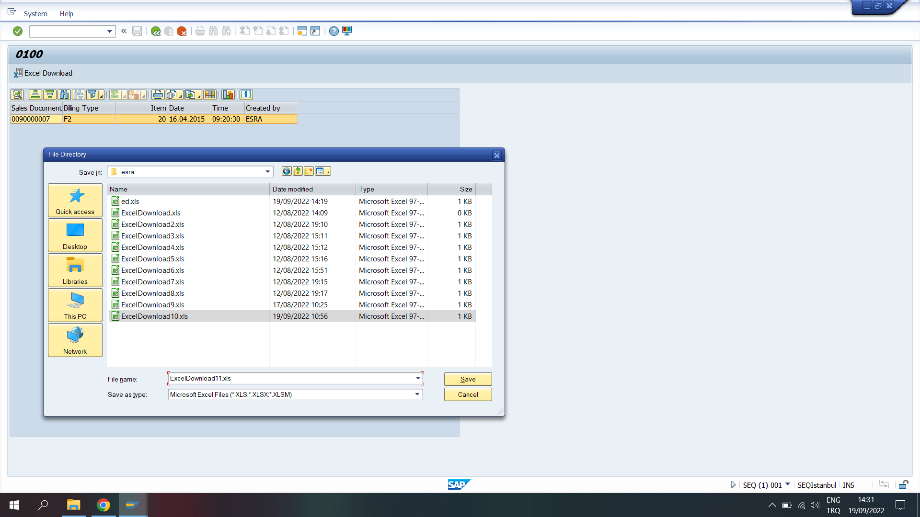Save the file ExcelDownload11.xls
This screenshot has width=920, height=517.
468,379
